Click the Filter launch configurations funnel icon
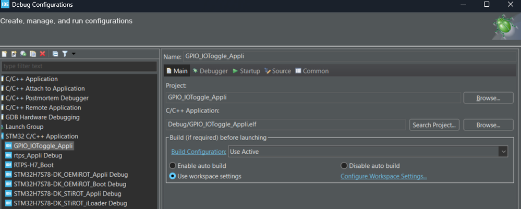The image size is (521, 209). [x=65, y=54]
